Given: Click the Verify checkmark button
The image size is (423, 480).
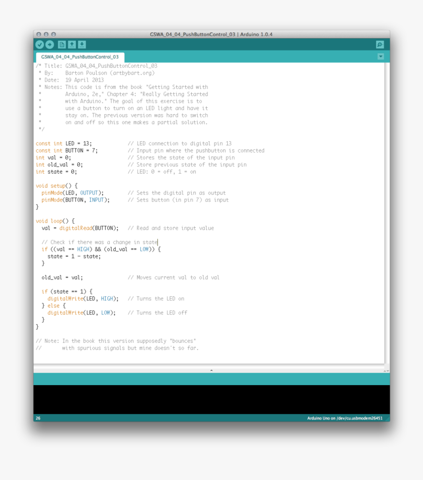Looking at the screenshot, I should point(40,45).
